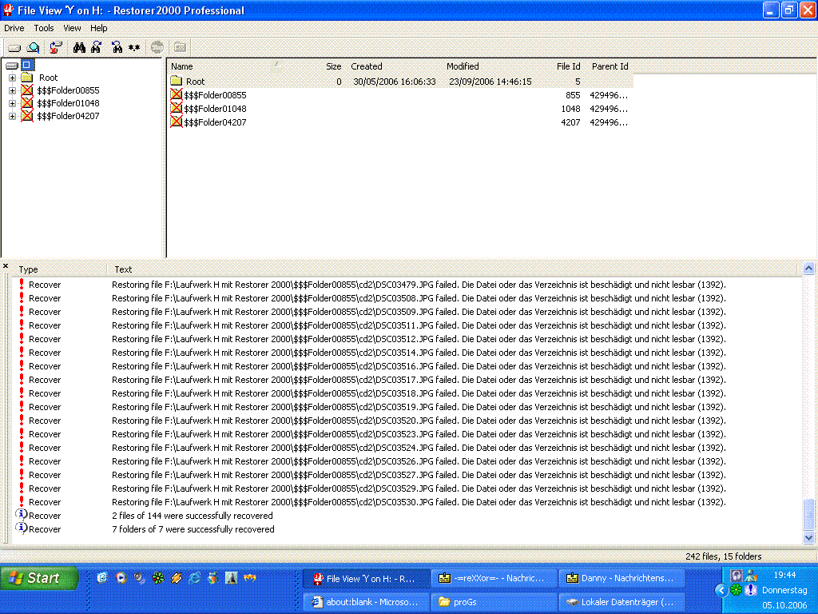Click info icon beside '2 files of 144'
The width and height of the screenshot is (818, 614).
21,514
